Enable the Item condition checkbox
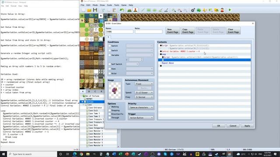This screenshot has height=157, width=280. 110,69
